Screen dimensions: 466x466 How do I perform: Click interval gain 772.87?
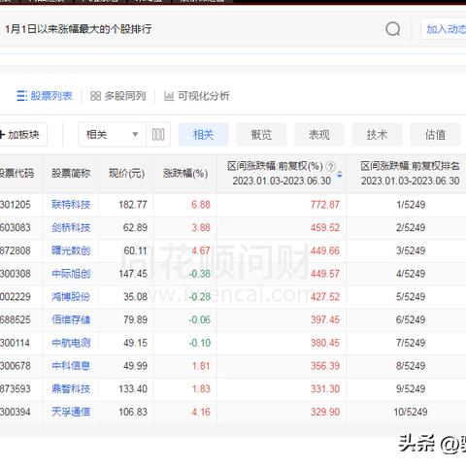(x=325, y=205)
